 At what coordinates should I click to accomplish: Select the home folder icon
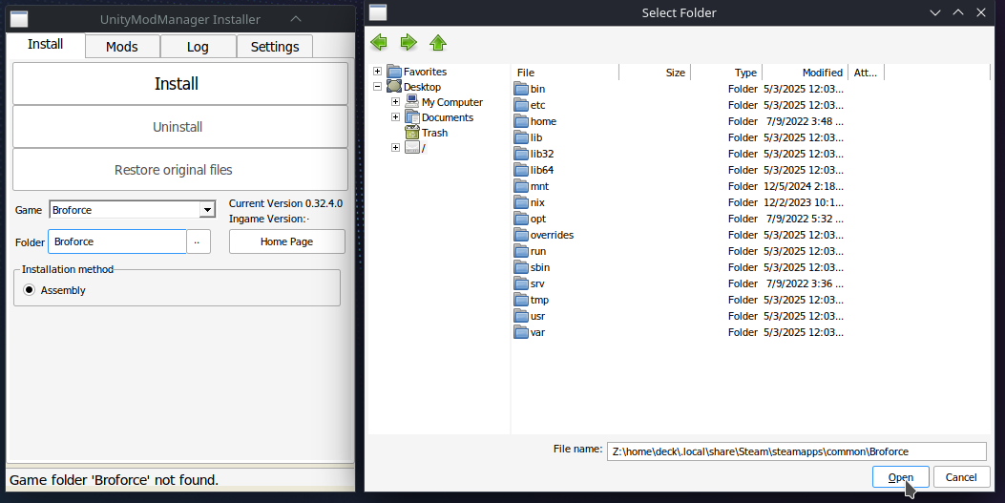click(521, 121)
